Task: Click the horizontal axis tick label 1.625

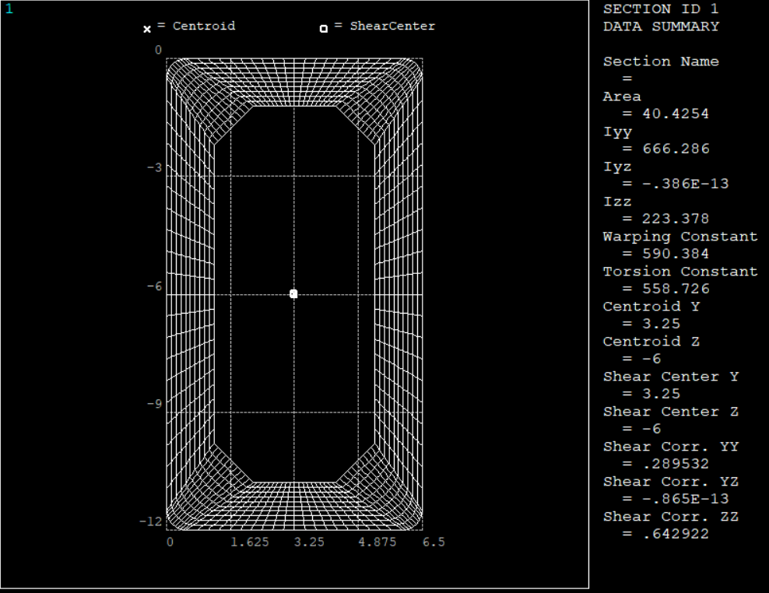Action: coord(250,542)
